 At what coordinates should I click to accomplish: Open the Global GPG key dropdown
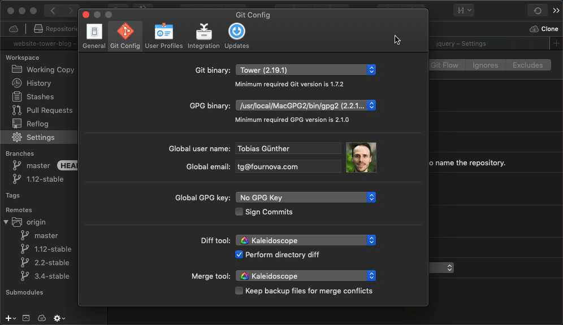[x=305, y=197]
